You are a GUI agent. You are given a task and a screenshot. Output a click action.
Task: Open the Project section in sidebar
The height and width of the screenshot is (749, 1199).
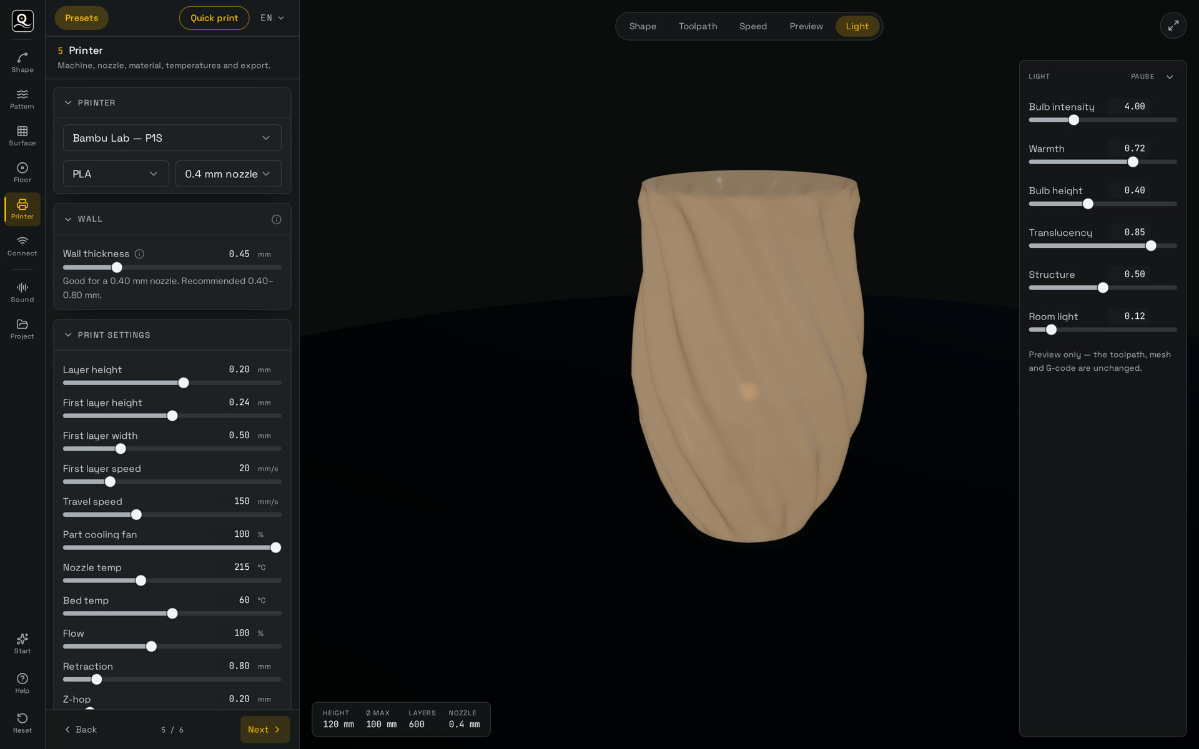click(22, 330)
